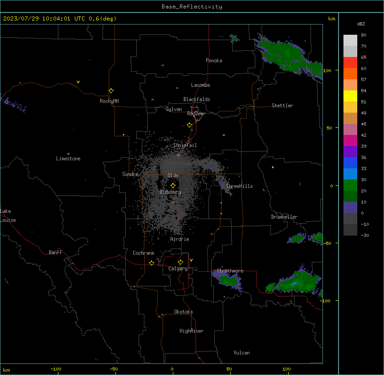Click the Blackfalds city label
The width and height of the screenshot is (384, 375).
pyautogui.click(x=196, y=99)
